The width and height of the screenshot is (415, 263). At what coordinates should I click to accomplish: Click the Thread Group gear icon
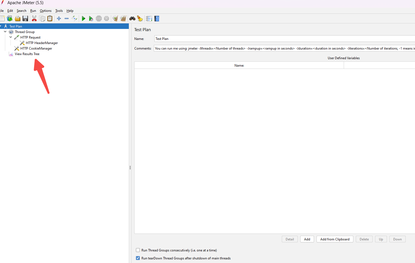coord(11,32)
